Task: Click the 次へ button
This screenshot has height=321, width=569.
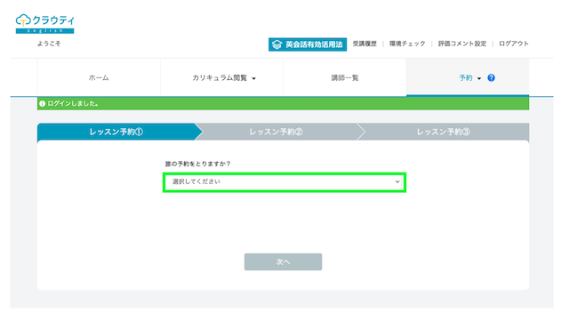Action: point(283,261)
